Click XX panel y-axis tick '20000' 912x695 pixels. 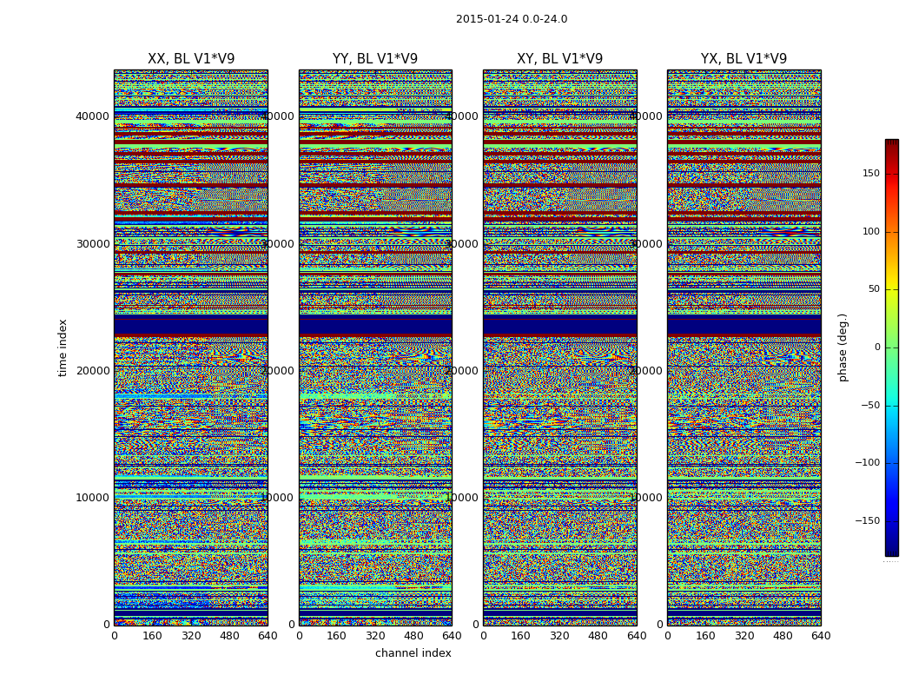pos(92,370)
